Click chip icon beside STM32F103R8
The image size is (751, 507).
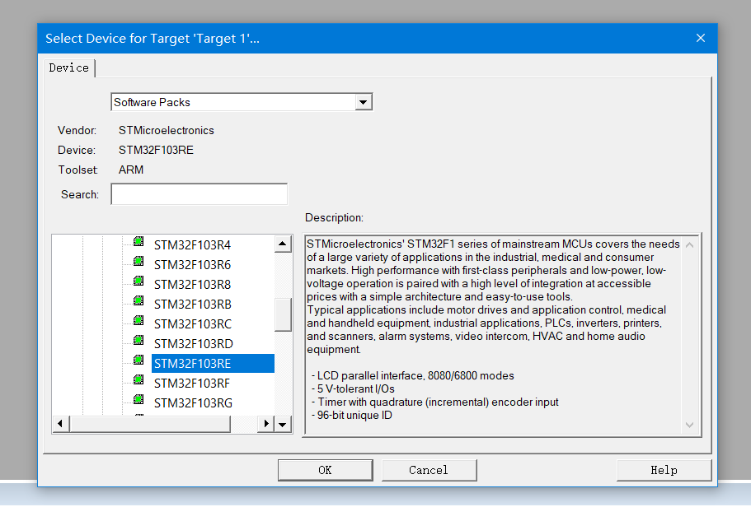tap(138, 281)
